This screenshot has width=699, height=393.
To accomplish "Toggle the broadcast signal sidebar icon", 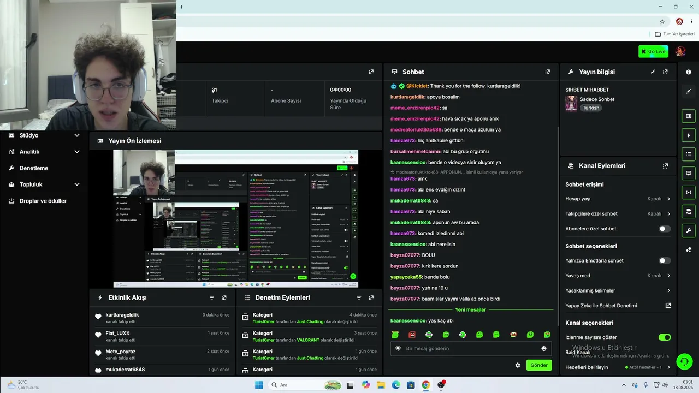I will point(688,192).
